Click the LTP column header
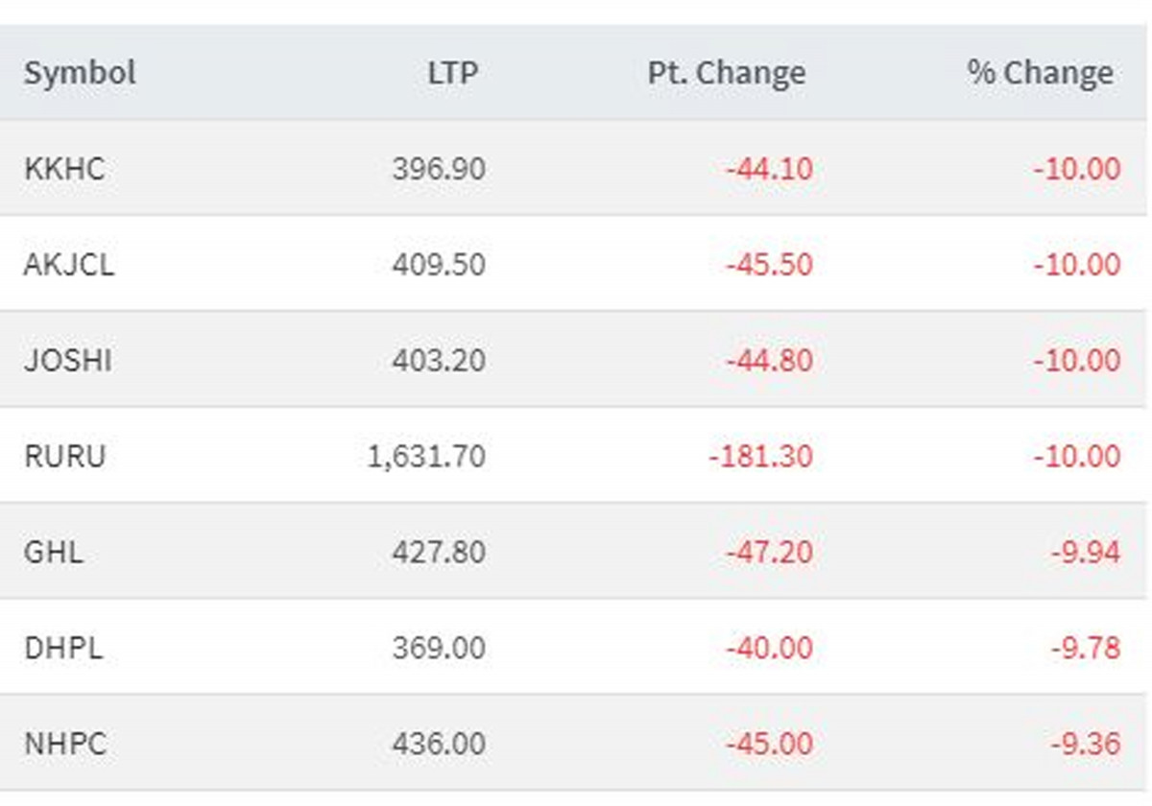1152x806 pixels. [x=452, y=73]
